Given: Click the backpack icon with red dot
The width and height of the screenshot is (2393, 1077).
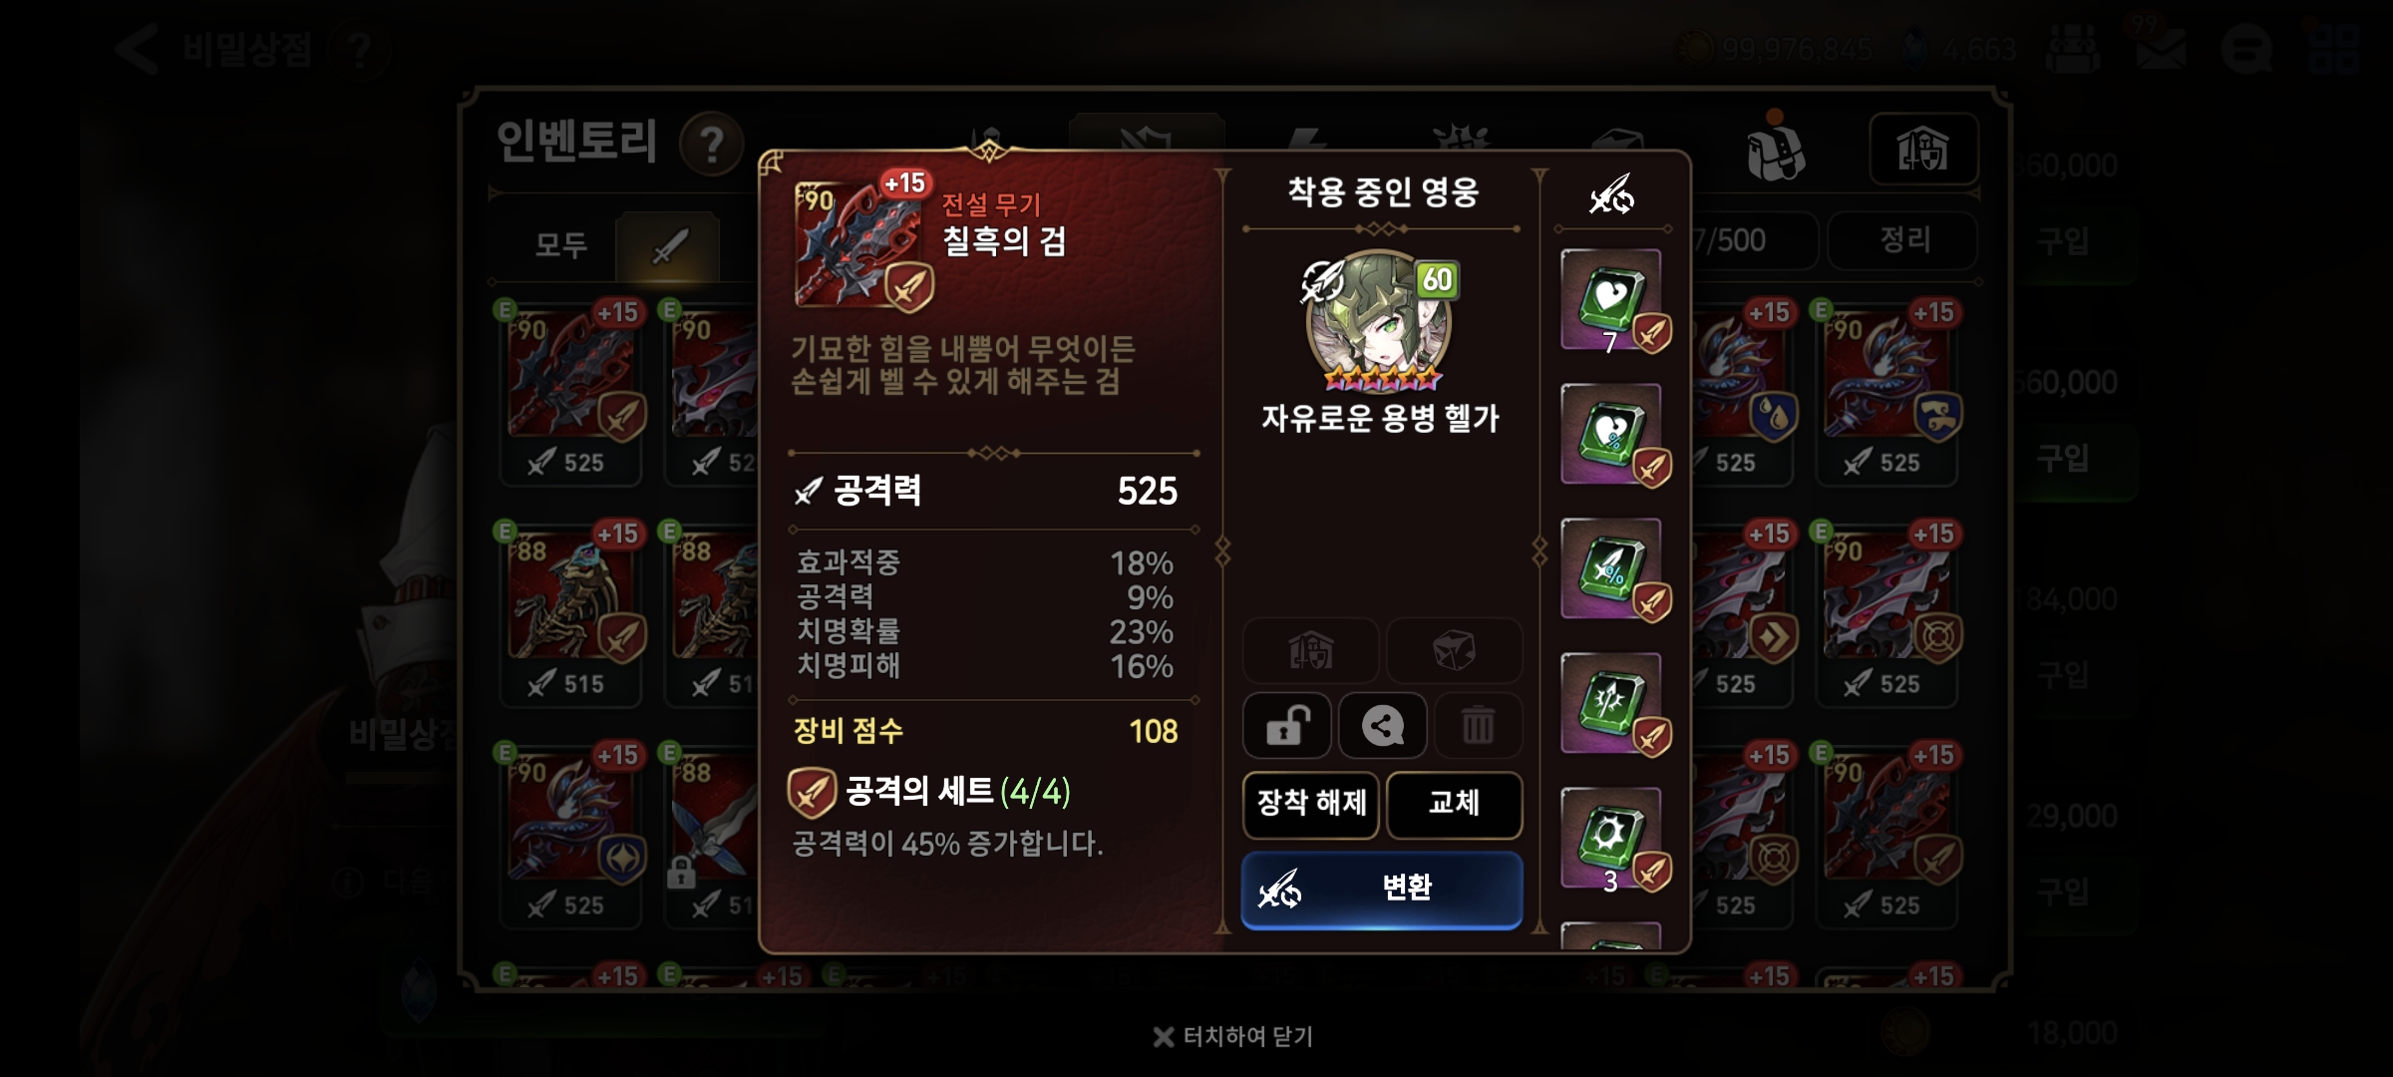Looking at the screenshot, I should 1775,148.
